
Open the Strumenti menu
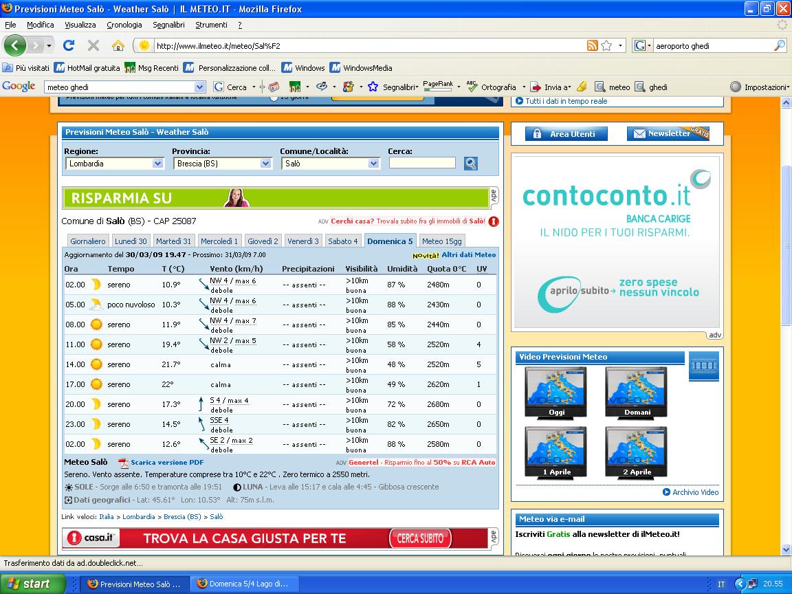(211, 25)
